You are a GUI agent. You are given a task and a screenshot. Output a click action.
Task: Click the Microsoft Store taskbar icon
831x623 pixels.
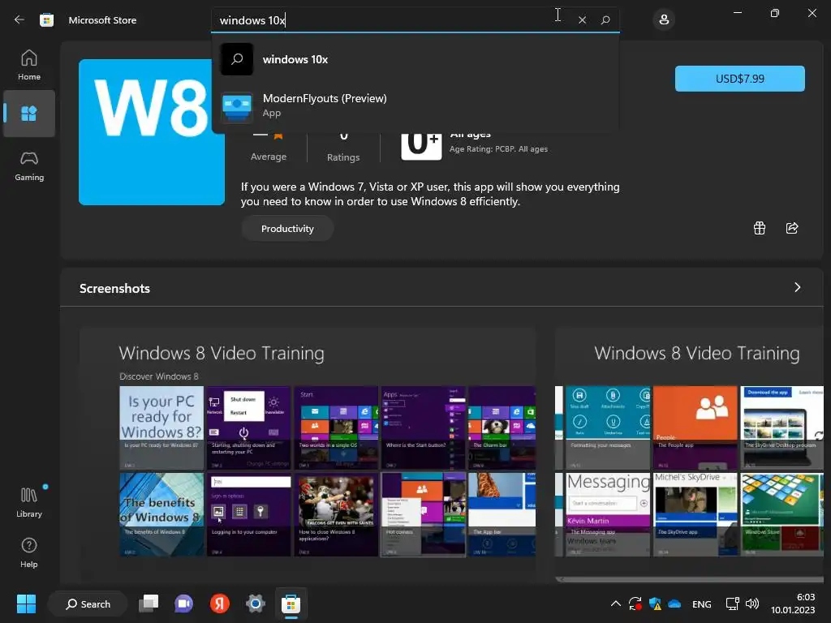[x=291, y=604]
